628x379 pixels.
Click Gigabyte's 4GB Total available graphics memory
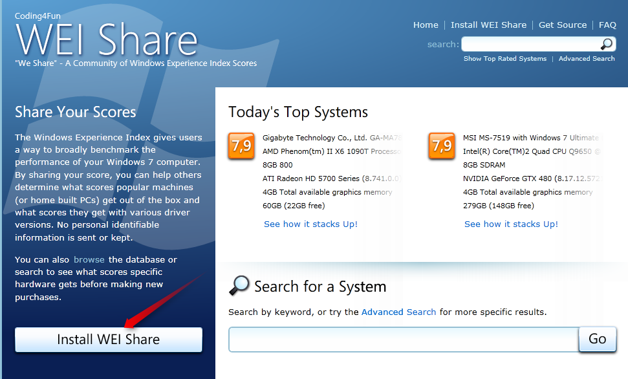(327, 192)
